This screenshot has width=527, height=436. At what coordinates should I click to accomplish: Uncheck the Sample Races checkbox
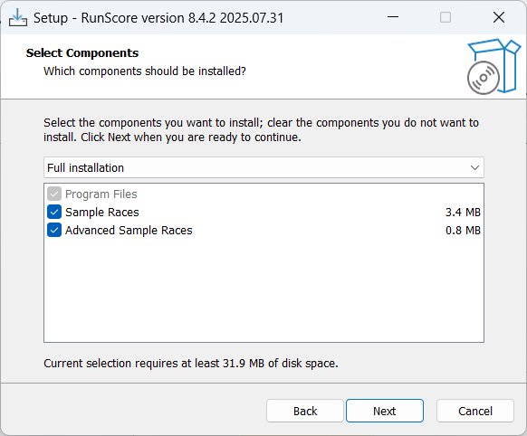point(54,213)
